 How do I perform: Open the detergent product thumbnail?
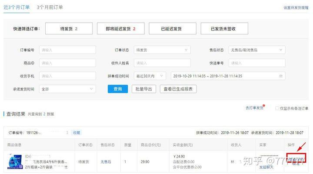click(15, 161)
